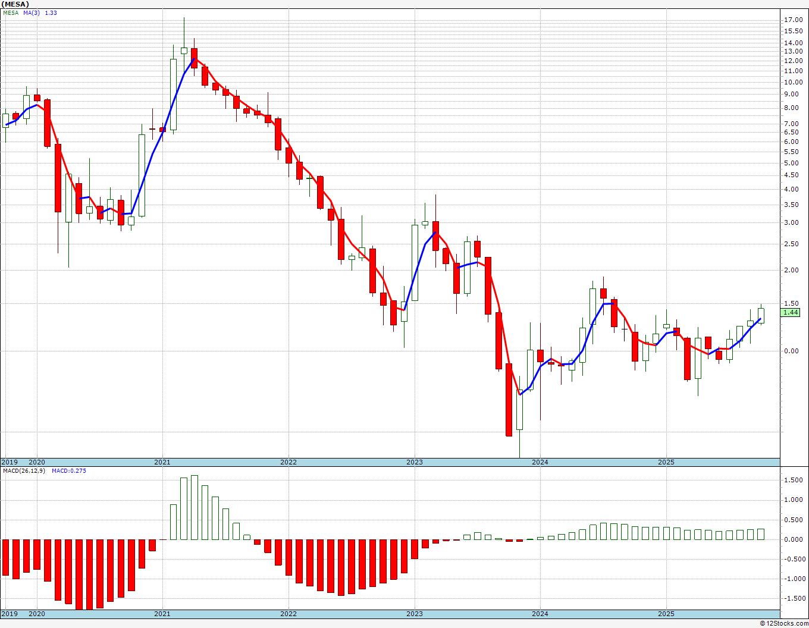The height and width of the screenshot is (628, 809).
Task: Click 2022 on the MACD panel time axis
Action: [289, 614]
